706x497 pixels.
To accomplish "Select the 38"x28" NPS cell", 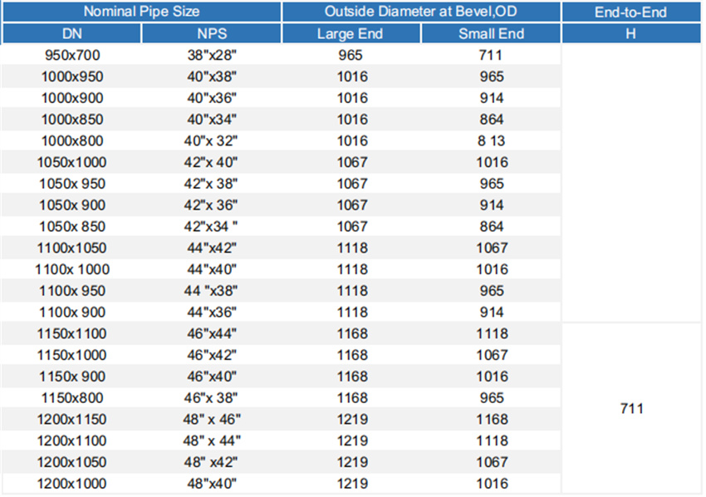I will click(212, 55).
